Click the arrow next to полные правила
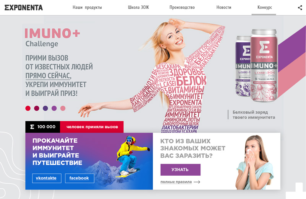Image resolution: width=306 pixels, height=199 pixels. tap(197, 182)
